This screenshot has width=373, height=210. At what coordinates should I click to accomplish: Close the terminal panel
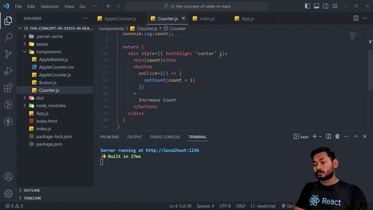[365, 136]
